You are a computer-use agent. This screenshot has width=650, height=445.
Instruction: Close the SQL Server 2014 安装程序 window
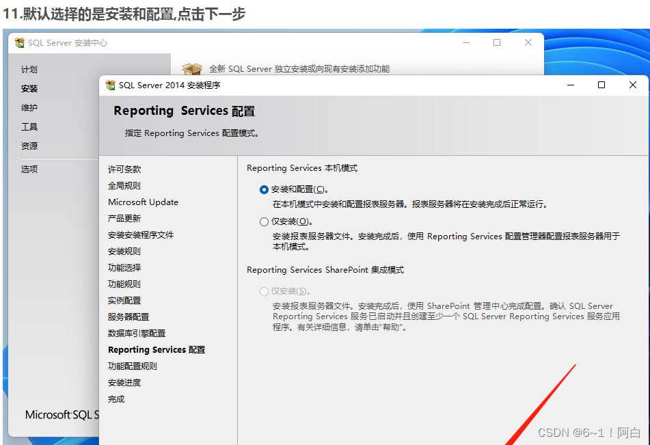coord(633,85)
